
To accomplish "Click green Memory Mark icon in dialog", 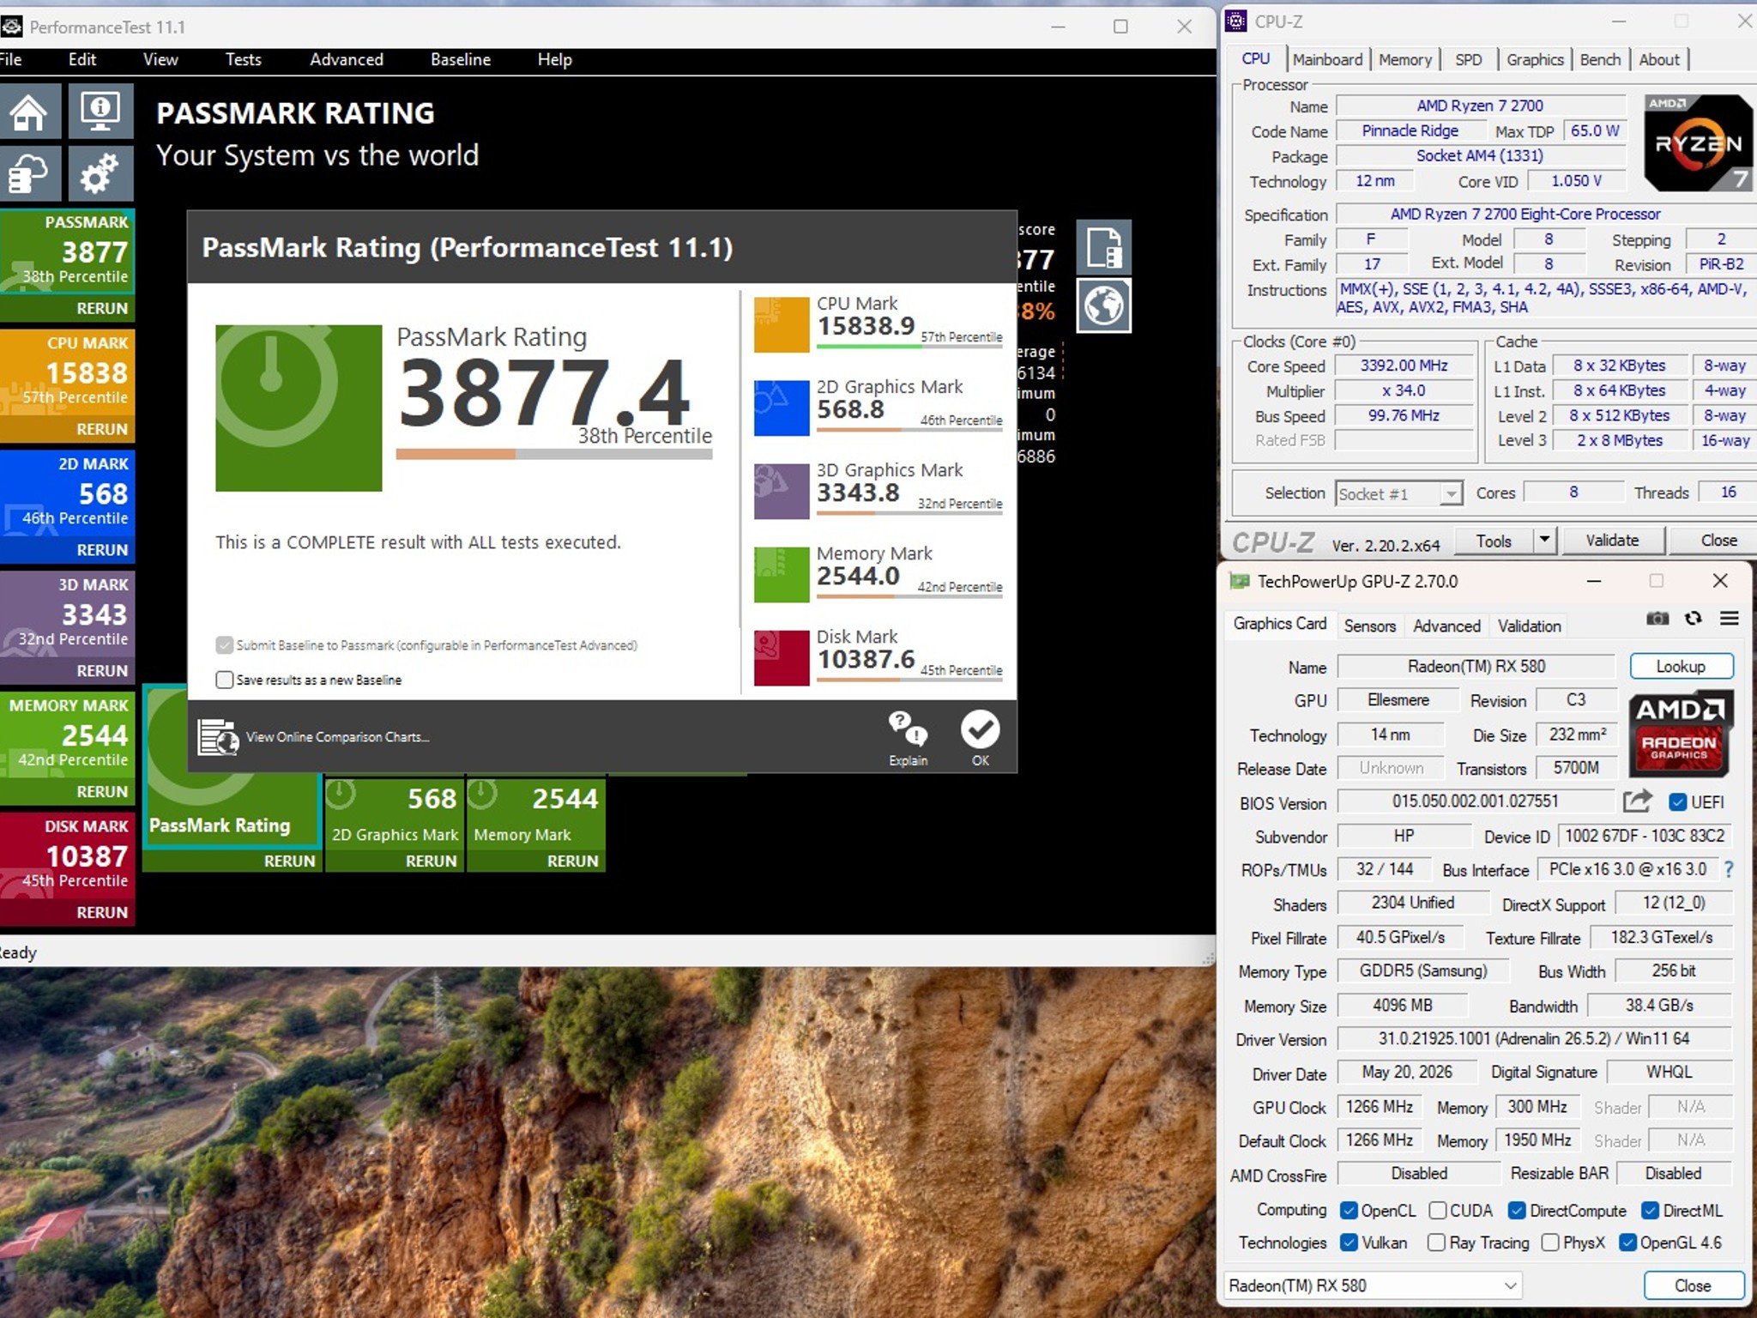I will tap(782, 574).
